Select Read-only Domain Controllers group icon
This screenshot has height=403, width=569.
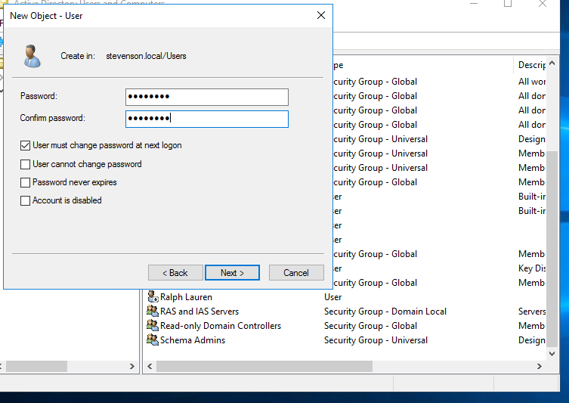click(x=153, y=325)
